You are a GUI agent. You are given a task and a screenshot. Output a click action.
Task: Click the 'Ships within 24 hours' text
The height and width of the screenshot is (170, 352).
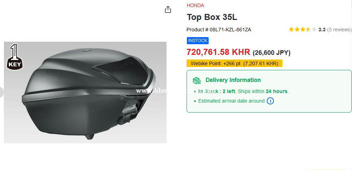click(x=263, y=91)
